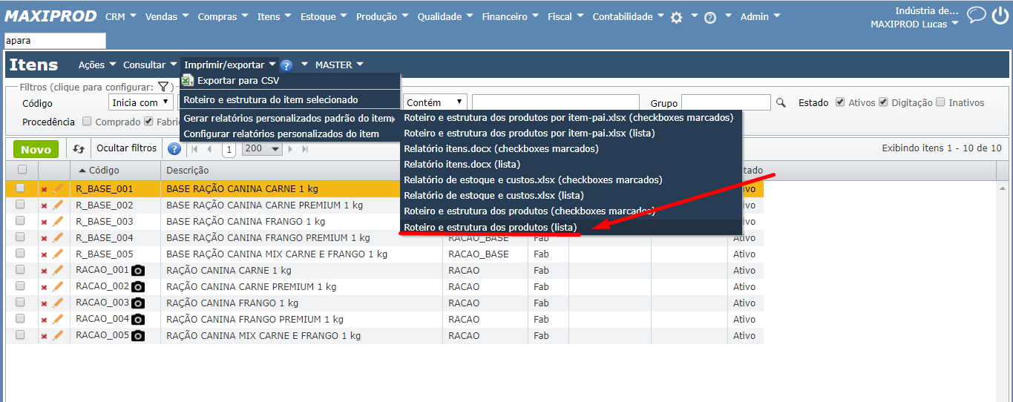1013x402 pixels.
Task: Click the refresh icon beside Novo
Action: 79,149
